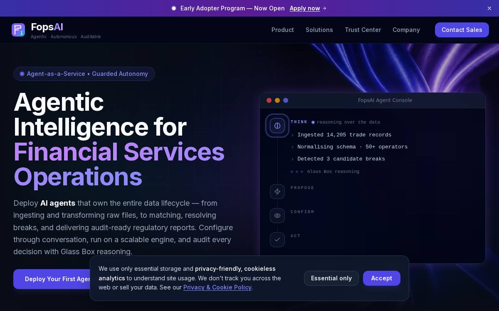Click the purple dot in console title bar
499x311 pixels.
[286, 100]
